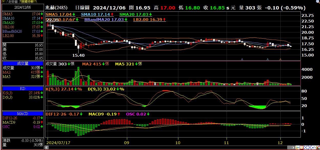Click the bar chart checkmark icon
This screenshot has height=150, width=320.
click(x=318, y=147)
